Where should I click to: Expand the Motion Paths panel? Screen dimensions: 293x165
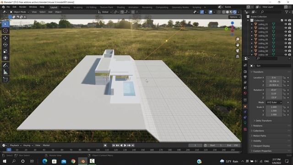pyautogui.click(x=260, y=136)
